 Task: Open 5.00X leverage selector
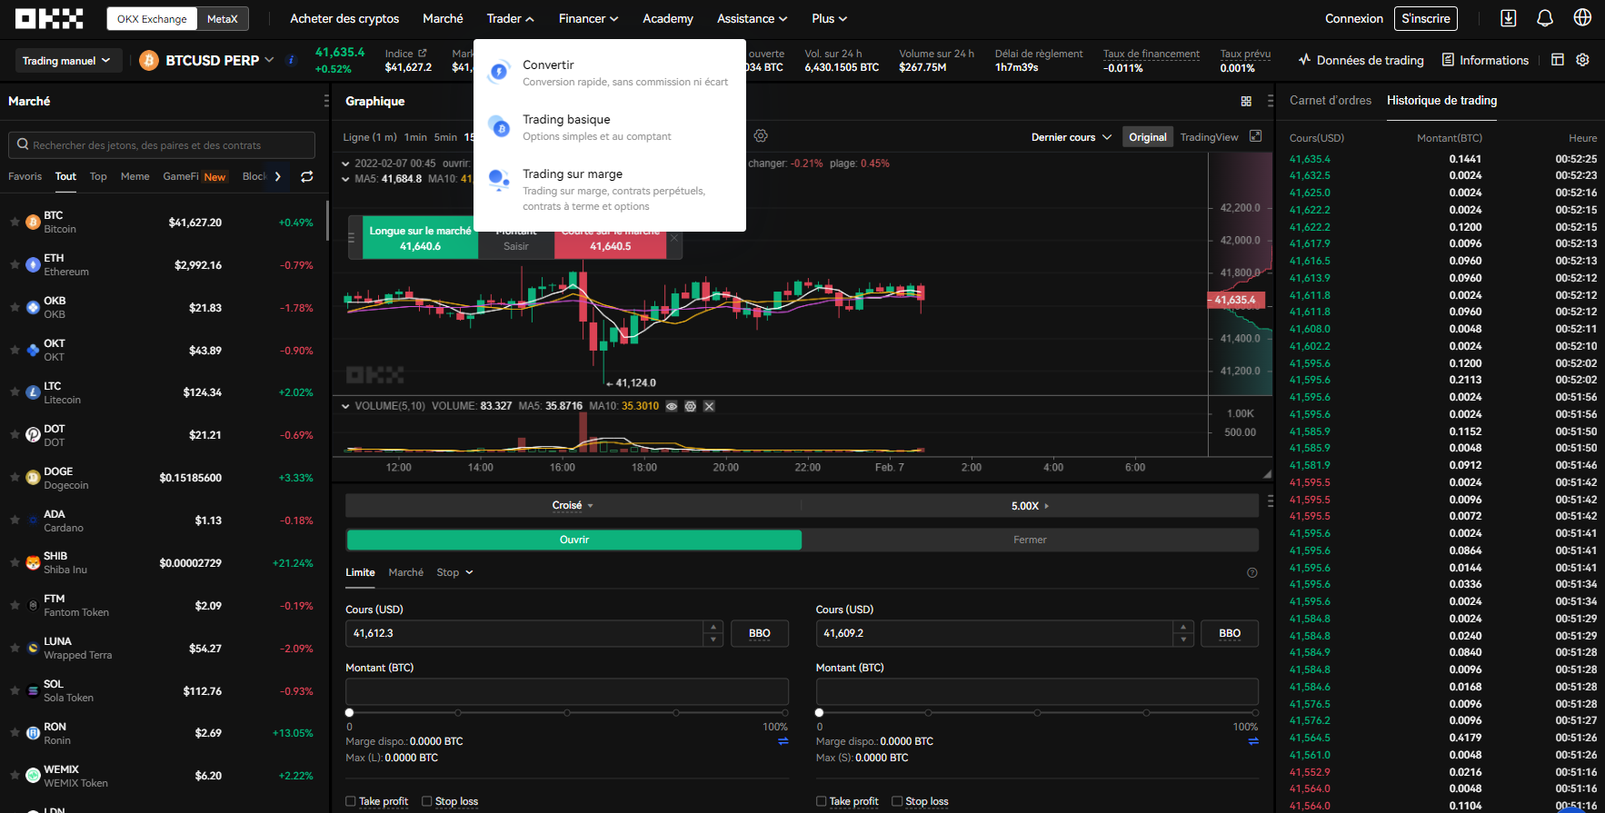point(1030,506)
